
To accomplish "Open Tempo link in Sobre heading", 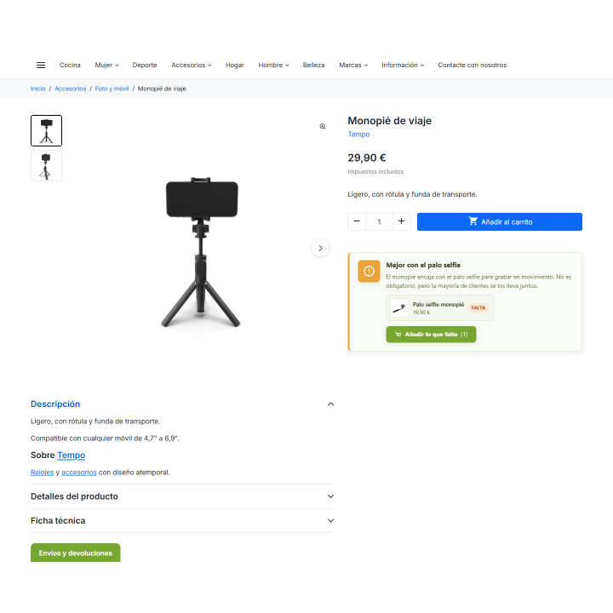I will click(72, 455).
